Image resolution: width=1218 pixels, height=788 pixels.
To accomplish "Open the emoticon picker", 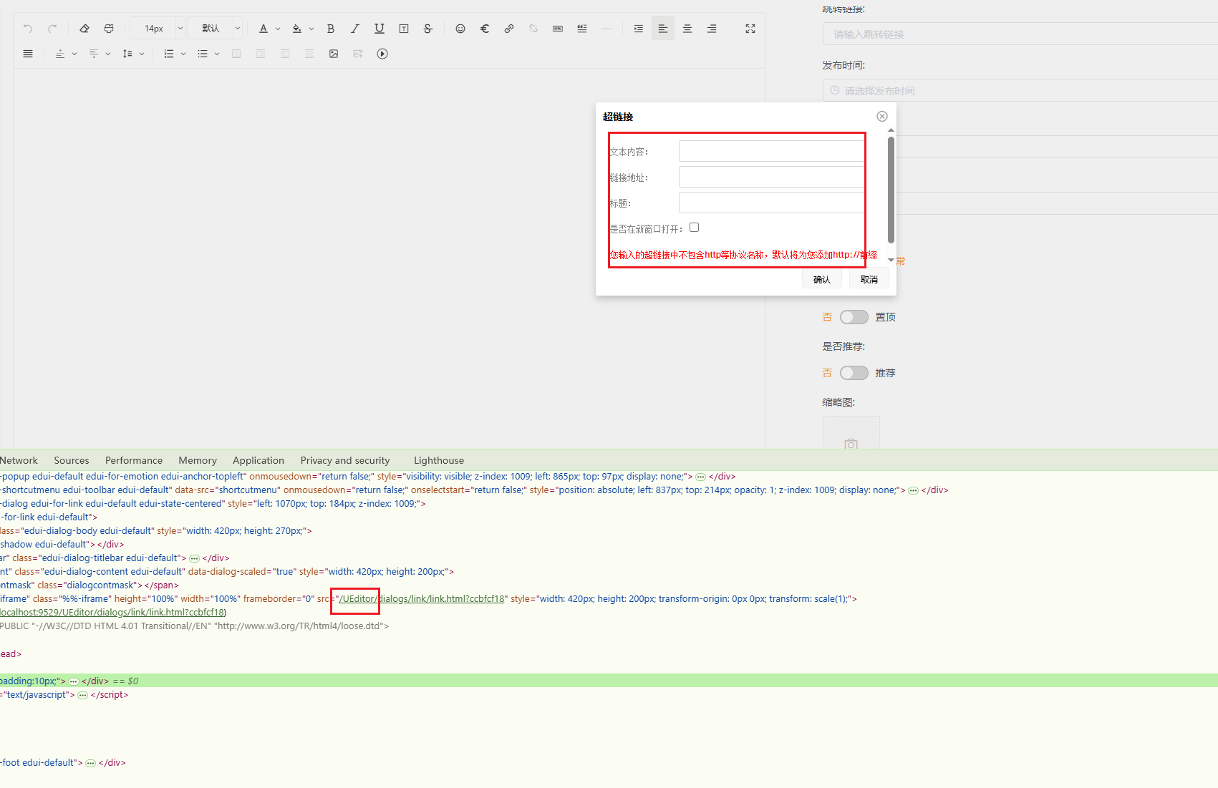I will tap(460, 29).
